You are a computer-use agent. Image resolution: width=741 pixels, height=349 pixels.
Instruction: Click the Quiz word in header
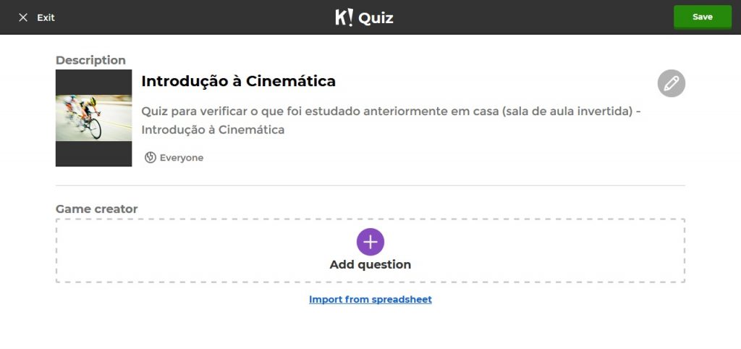pos(376,18)
